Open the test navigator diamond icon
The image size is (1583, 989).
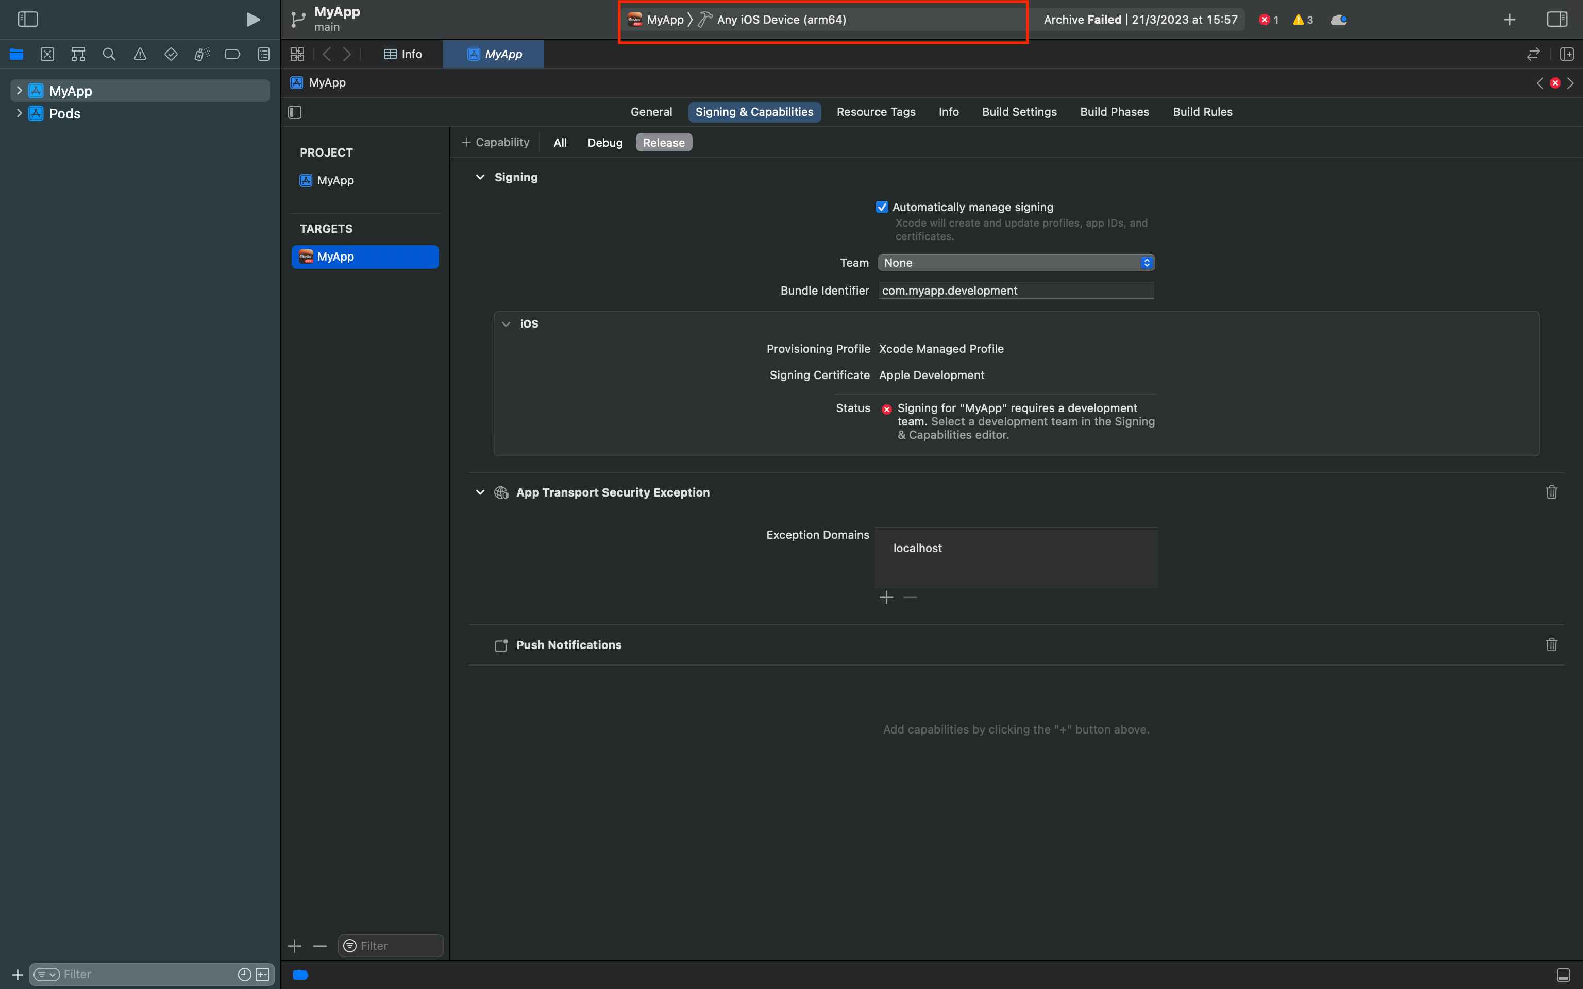tap(171, 54)
